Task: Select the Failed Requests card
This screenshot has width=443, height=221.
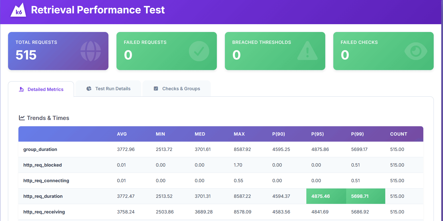Action: 167,51
